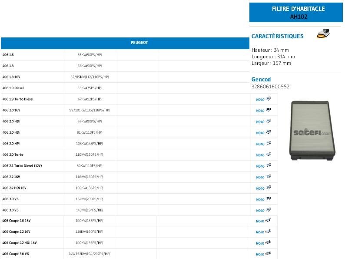The height and width of the screenshot is (259, 345).
Task: Click the filter icon in 406 2.0 HPi row
Action: tap(269, 143)
